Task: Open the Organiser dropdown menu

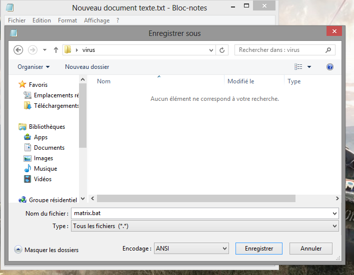Action: point(33,67)
